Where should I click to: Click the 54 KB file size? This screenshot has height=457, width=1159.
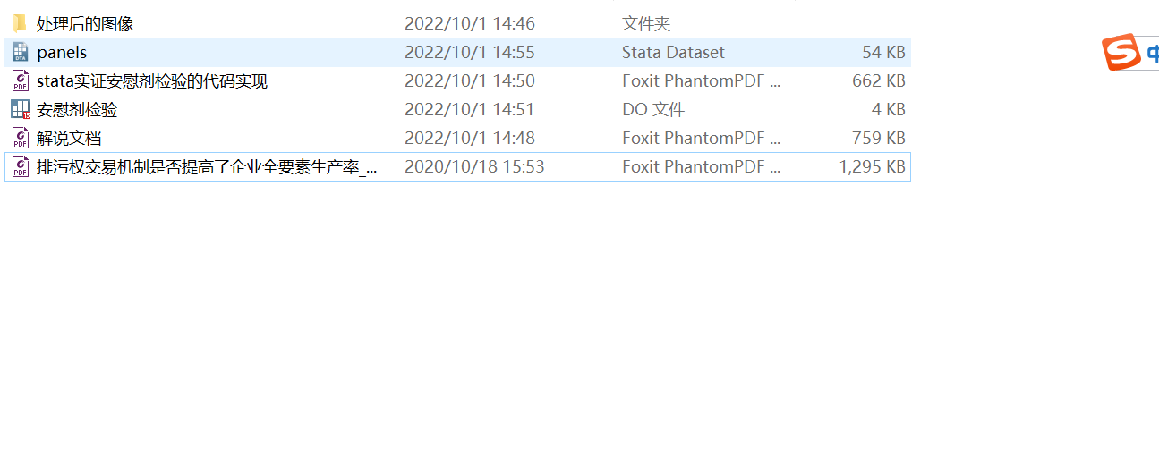(883, 53)
